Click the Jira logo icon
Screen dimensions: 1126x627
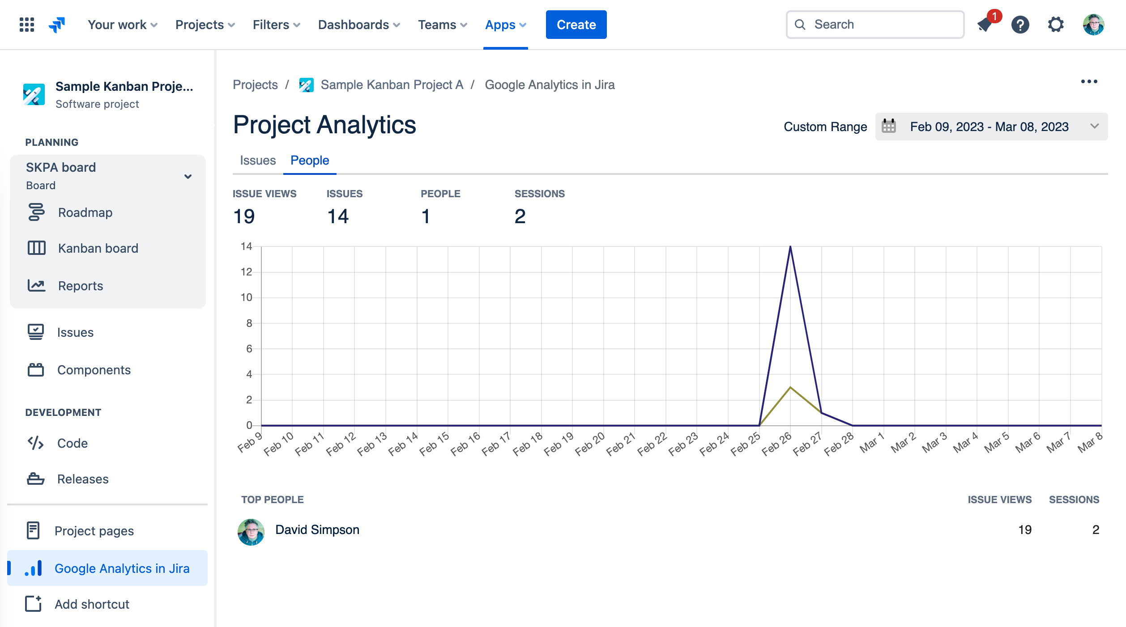click(x=57, y=25)
